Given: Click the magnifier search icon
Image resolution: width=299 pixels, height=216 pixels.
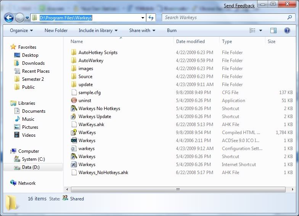Looking at the screenshot, I should coord(289,18).
